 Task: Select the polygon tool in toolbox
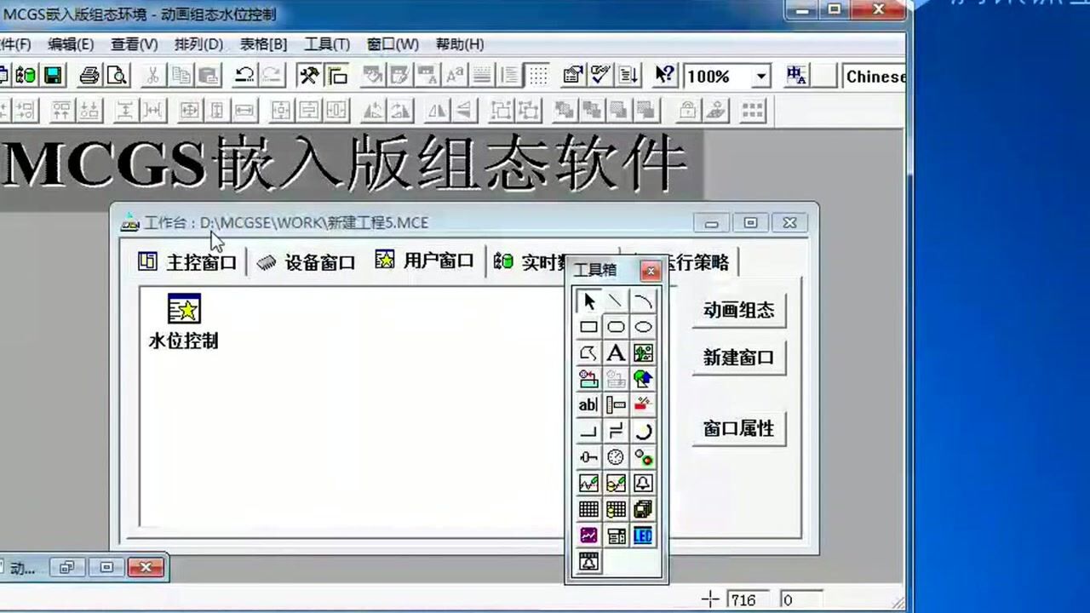(x=588, y=353)
